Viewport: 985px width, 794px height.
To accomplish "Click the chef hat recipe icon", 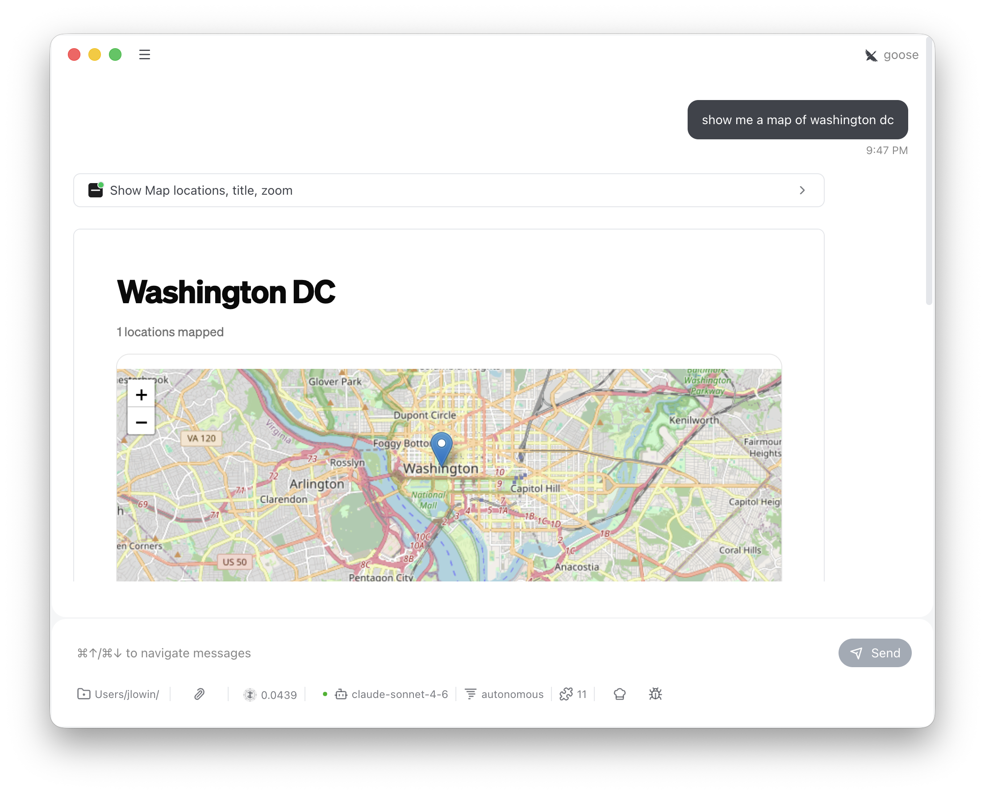I will [x=620, y=694].
